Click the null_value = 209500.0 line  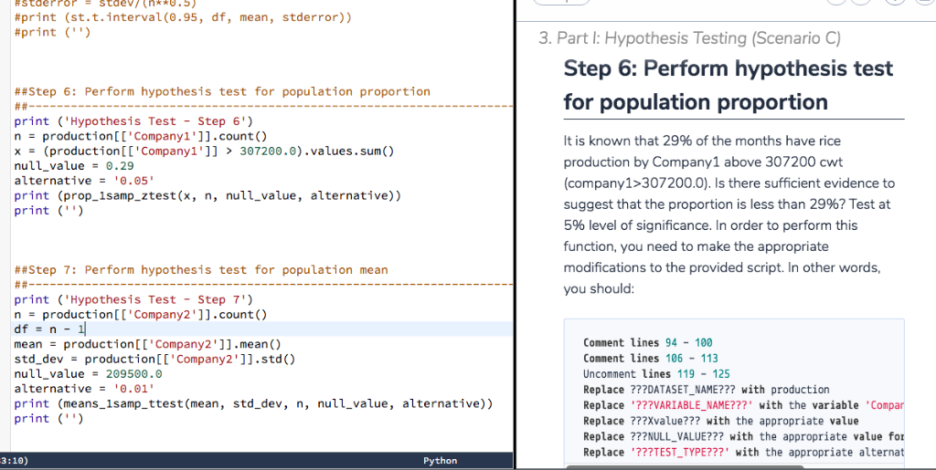pyautogui.click(x=88, y=374)
